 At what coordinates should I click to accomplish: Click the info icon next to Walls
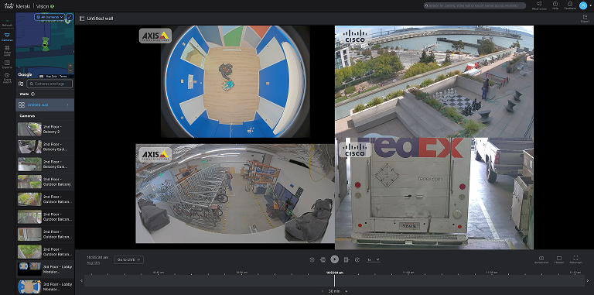(32, 94)
